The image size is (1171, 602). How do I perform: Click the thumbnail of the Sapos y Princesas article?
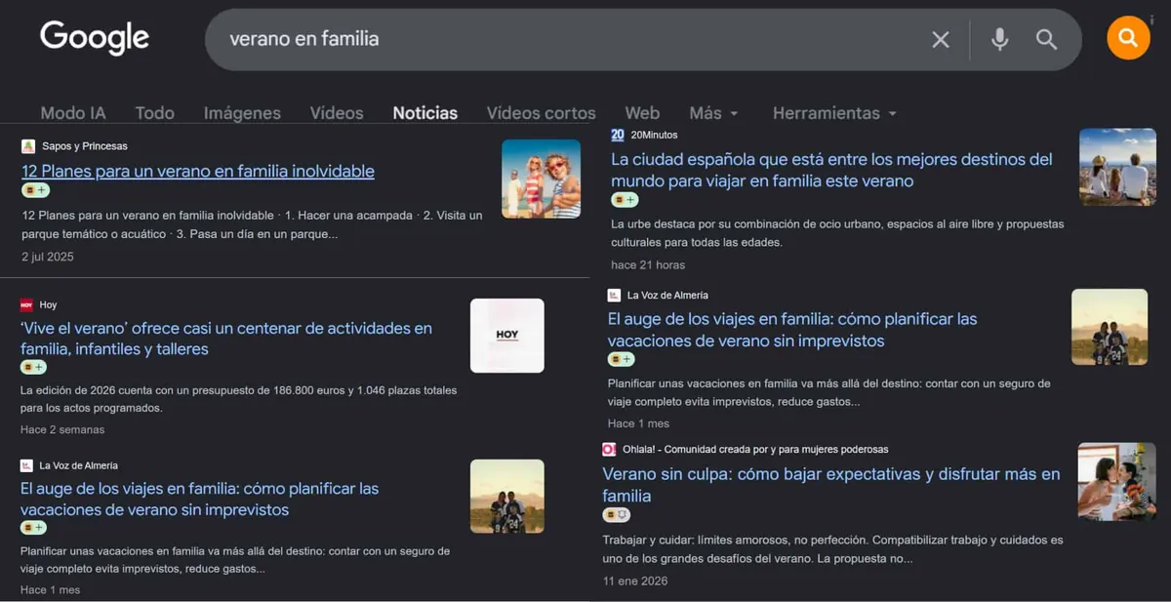pos(542,179)
